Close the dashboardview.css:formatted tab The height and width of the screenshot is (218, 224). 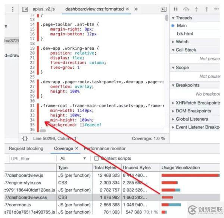click(127, 9)
